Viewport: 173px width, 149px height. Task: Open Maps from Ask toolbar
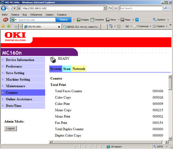coord(126,20)
